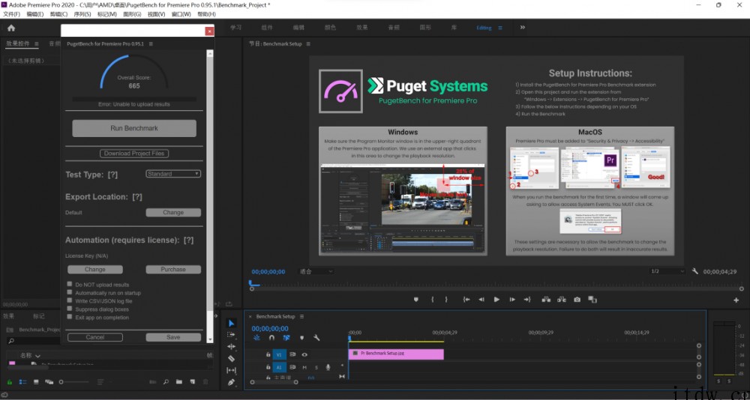Go to In point
Viewport: 750px width, 400px height.
tap(466, 300)
